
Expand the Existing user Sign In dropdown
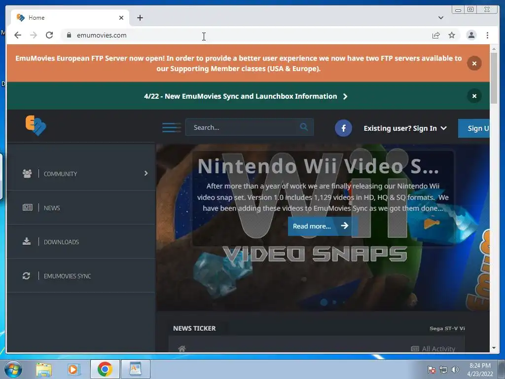click(405, 128)
